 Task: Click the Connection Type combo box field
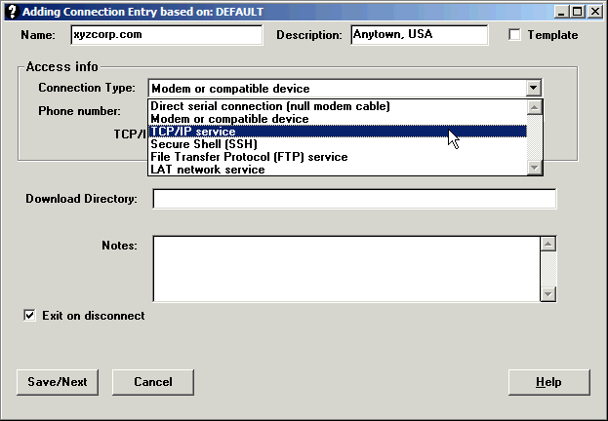337,88
